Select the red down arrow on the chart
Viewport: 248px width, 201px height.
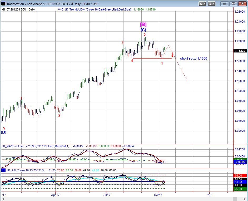pyautogui.click(x=172, y=55)
